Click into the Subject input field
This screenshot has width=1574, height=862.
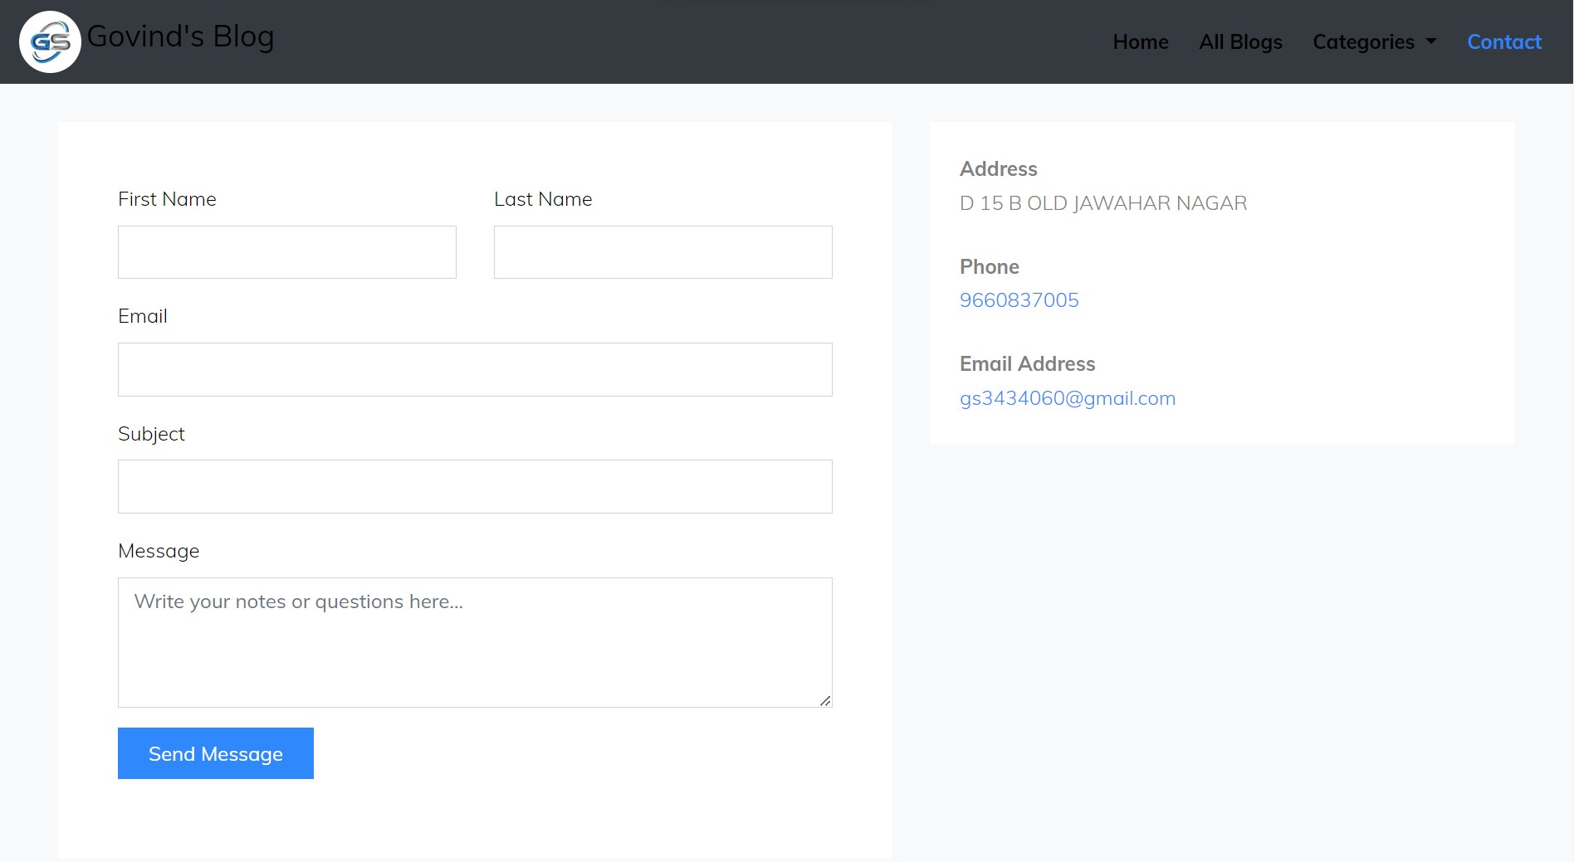(x=475, y=486)
